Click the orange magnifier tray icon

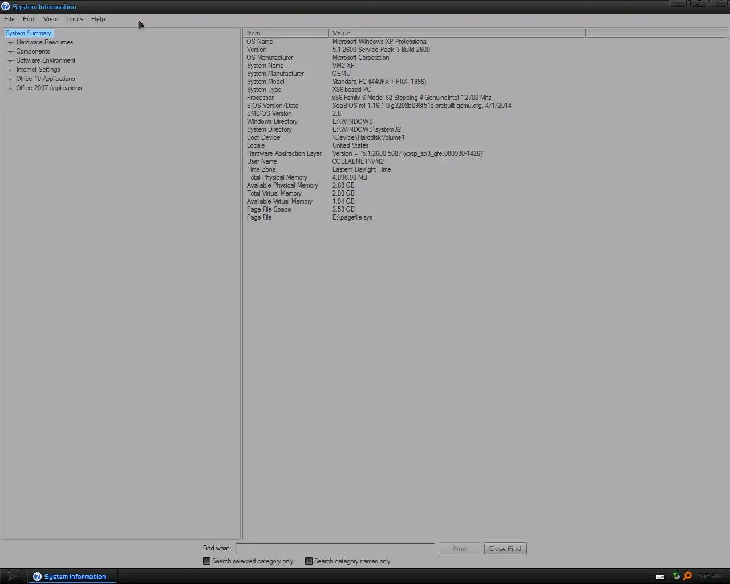click(687, 576)
